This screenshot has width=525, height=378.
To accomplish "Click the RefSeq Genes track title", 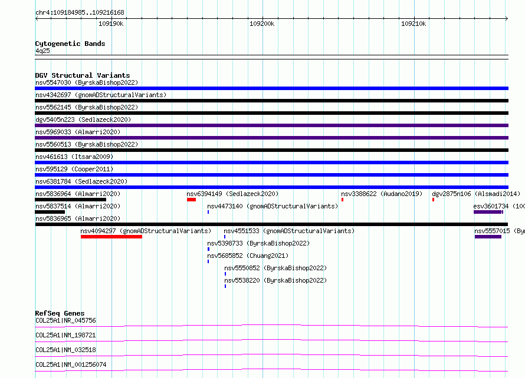I will 60,313.
